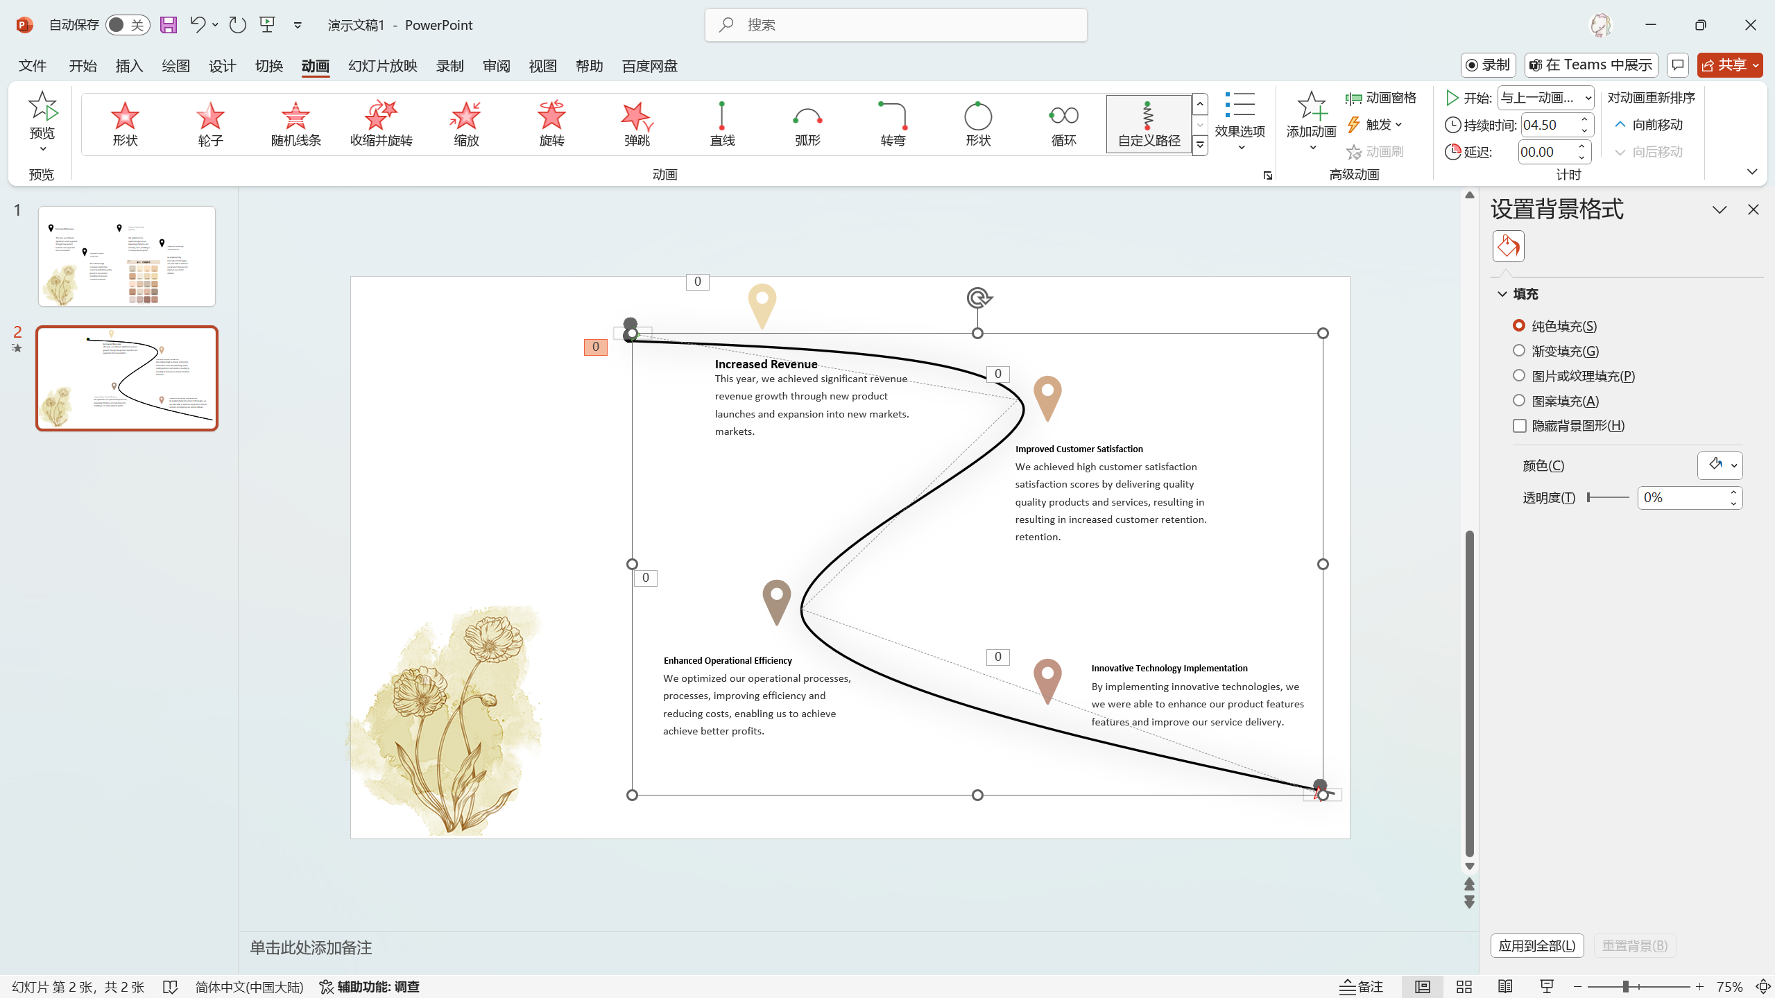
Task: Toggle normal view button in status bar
Action: [x=1422, y=986]
